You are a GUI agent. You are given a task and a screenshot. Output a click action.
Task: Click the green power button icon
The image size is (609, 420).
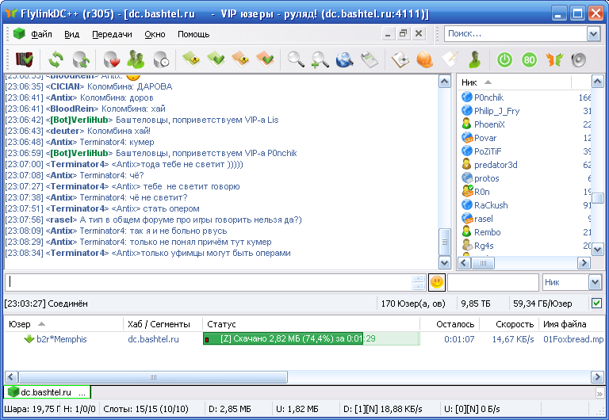(x=504, y=59)
